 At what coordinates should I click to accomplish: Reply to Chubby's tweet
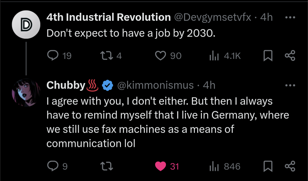[52, 166]
